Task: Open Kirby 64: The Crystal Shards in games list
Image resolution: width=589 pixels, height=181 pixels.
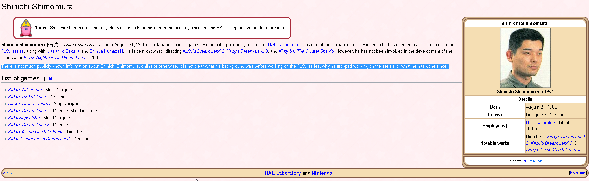Action: click(36, 132)
